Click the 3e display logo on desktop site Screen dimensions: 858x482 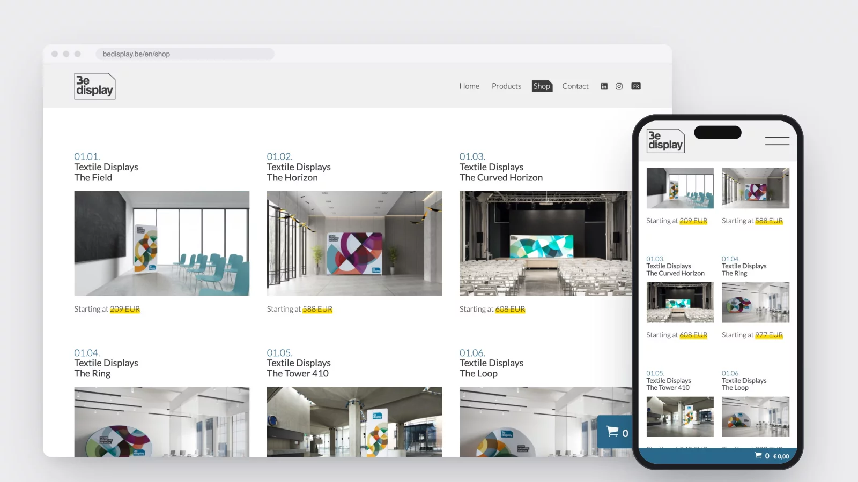(95, 86)
